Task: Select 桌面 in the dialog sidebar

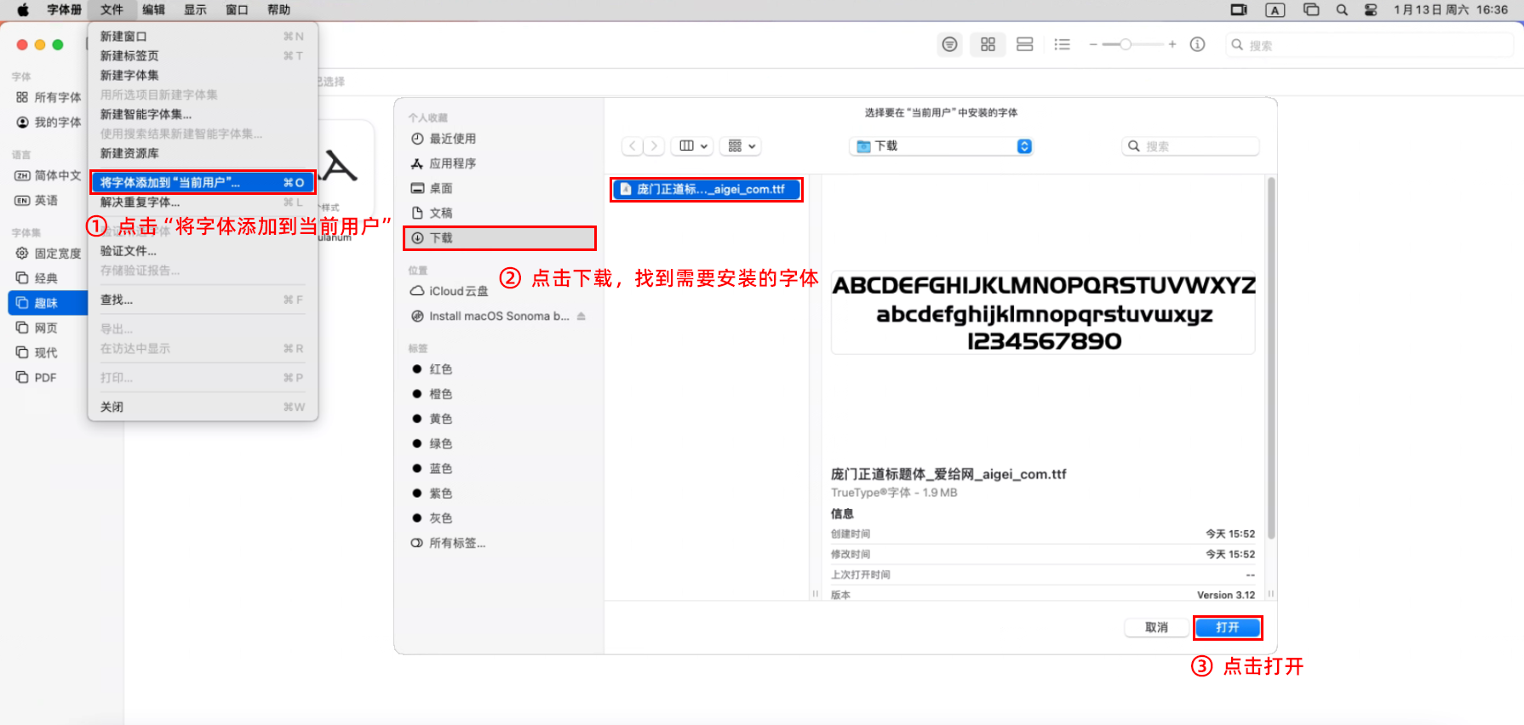Action: tap(499, 188)
